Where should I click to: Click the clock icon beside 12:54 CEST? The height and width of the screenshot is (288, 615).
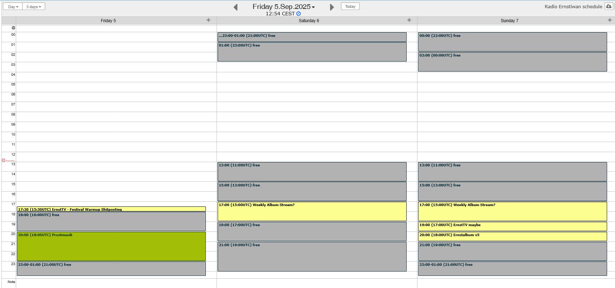pyautogui.click(x=298, y=14)
